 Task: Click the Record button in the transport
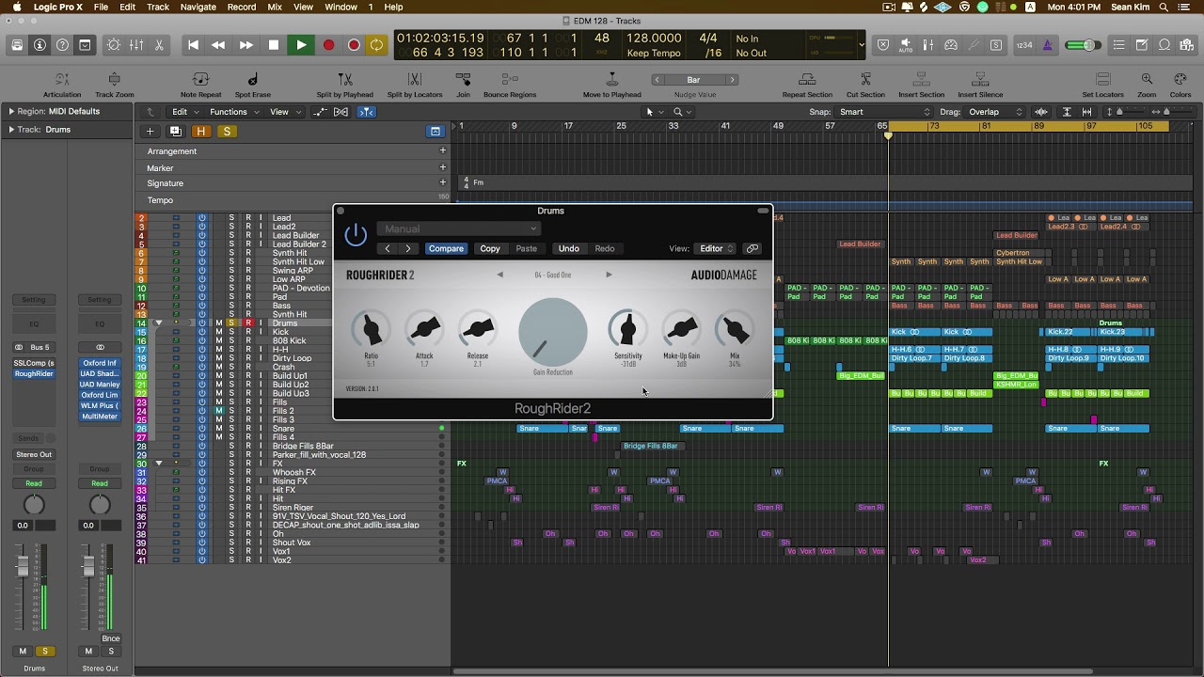tap(328, 45)
